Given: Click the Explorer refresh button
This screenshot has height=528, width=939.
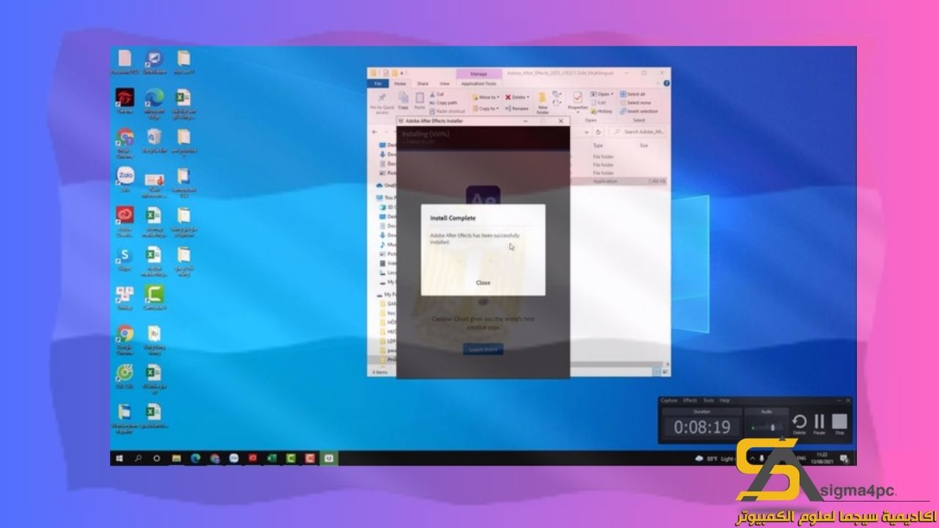Looking at the screenshot, I should (599, 132).
